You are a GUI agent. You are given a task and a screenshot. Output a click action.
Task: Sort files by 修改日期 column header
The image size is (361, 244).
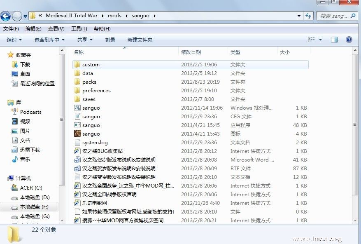click(x=191, y=52)
